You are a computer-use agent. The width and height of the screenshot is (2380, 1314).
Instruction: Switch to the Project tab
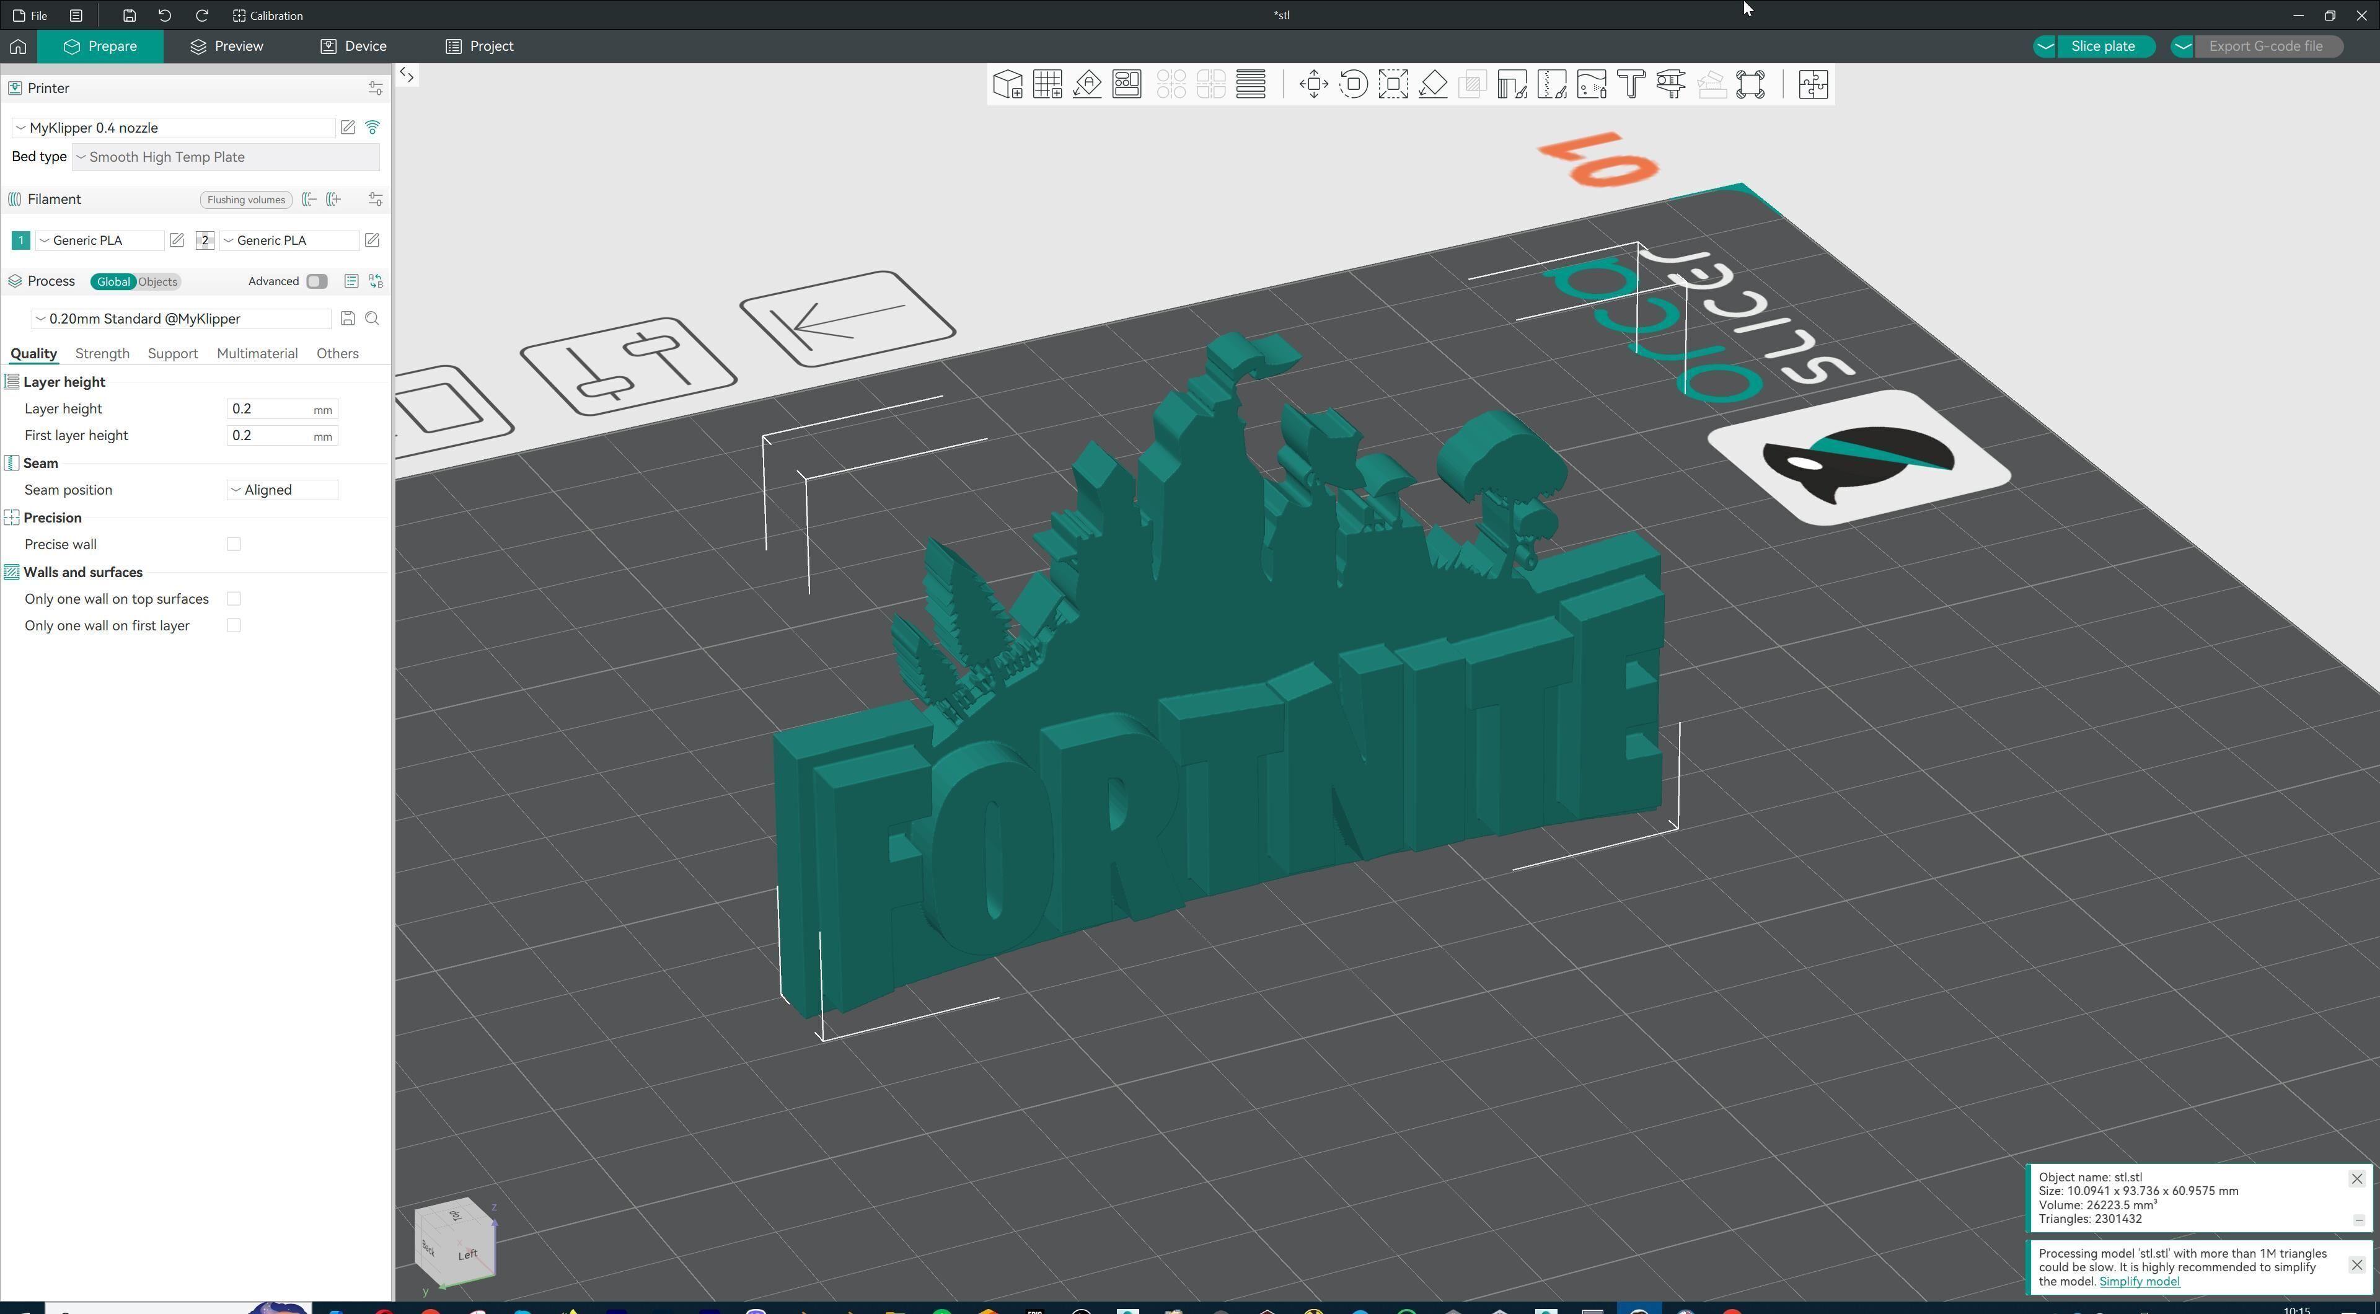coord(480,46)
